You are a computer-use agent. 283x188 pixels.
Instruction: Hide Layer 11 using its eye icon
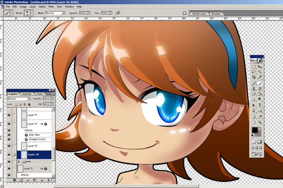[9, 169]
